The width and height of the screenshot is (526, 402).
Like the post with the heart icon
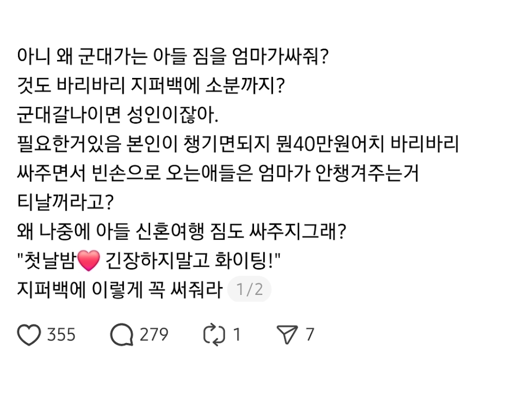(29, 335)
